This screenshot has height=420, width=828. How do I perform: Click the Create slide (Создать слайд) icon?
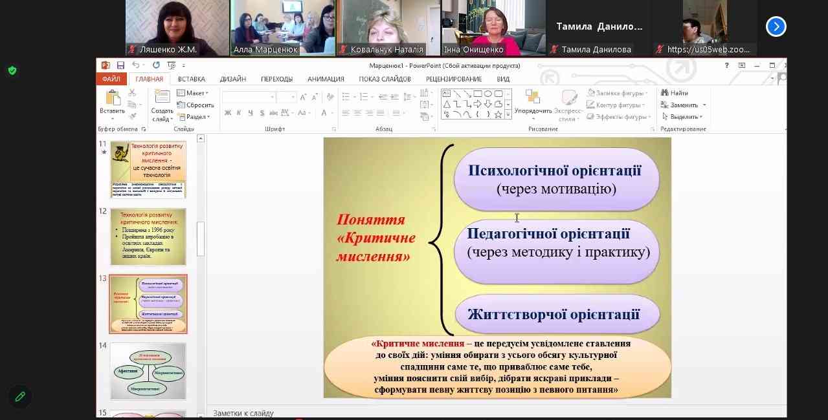162,98
